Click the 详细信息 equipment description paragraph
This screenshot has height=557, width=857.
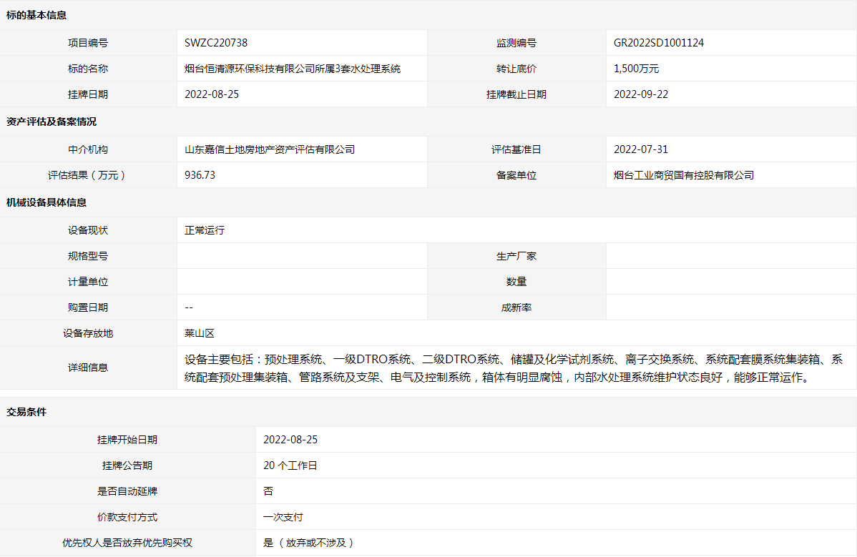coord(513,368)
